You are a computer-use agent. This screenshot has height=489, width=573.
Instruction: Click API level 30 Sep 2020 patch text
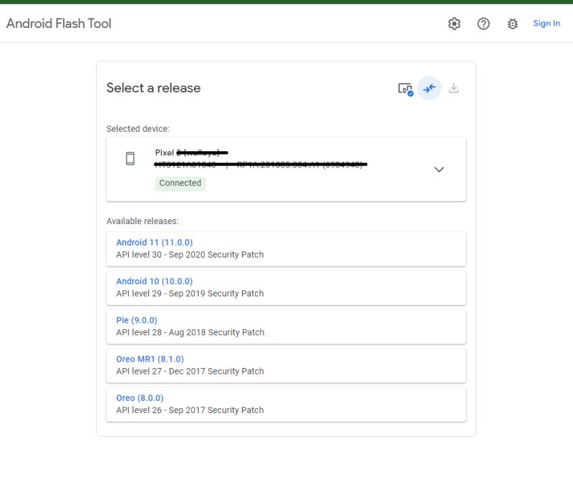point(190,255)
